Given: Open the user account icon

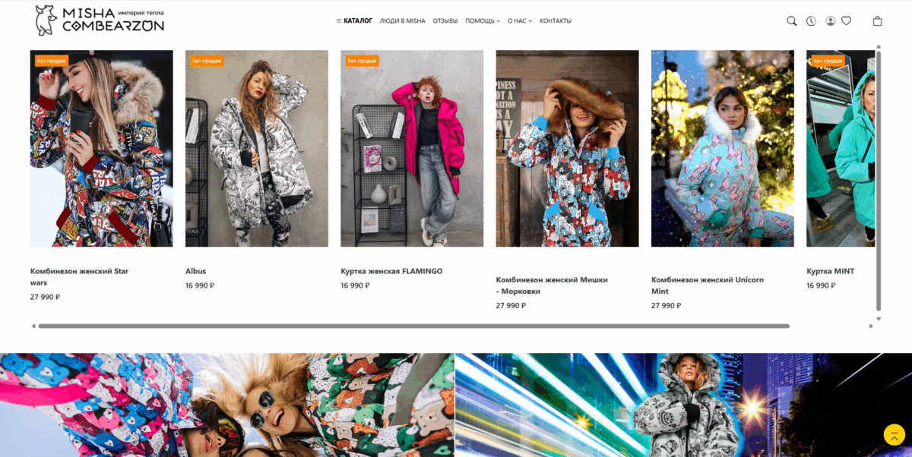Looking at the screenshot, I should pyautogui.click(x=831, y=21).
